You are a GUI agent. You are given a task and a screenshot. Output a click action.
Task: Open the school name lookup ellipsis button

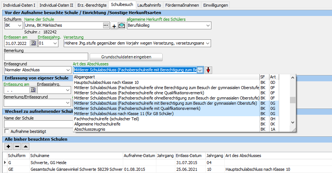coord(106,26)
